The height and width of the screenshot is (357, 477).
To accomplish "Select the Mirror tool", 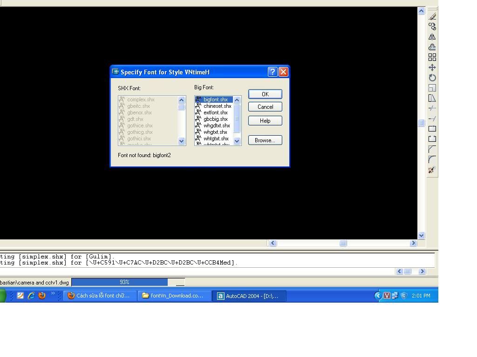I will [432, 37].
